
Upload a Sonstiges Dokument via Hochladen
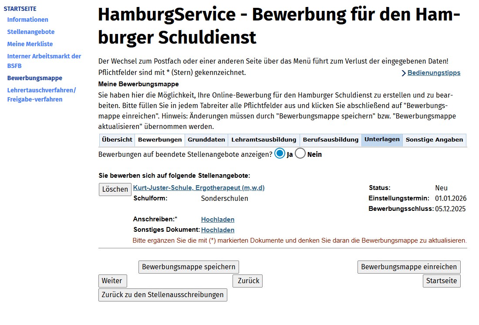(x=218, y=230)
